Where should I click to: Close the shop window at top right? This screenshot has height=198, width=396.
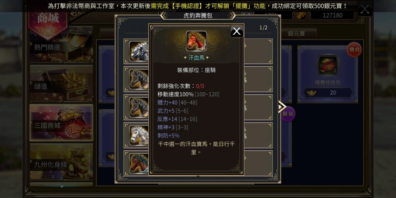coord(365,9)
